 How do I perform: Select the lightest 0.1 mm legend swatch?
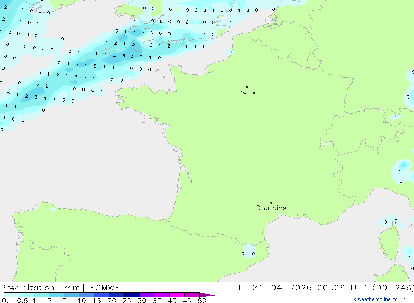(11, 295)
